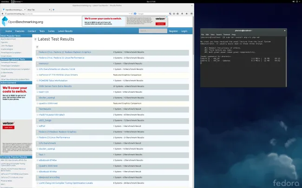
Task: Open GeForce GT 710 NVIDIA Linux Drivers result
Action: (59, 75)
